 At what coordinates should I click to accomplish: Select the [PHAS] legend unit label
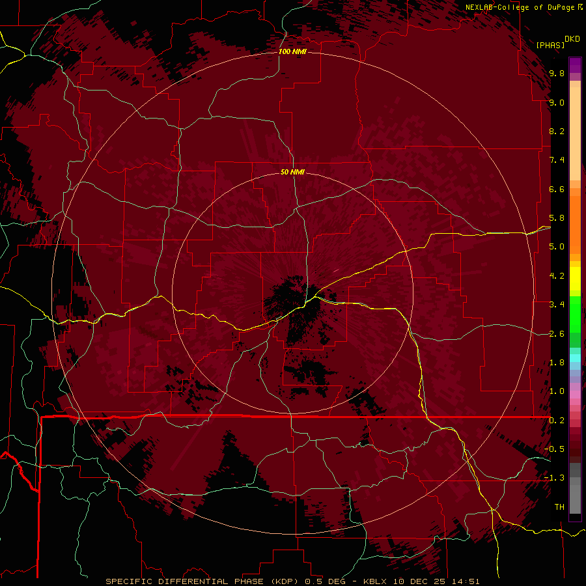pos(550,45)
